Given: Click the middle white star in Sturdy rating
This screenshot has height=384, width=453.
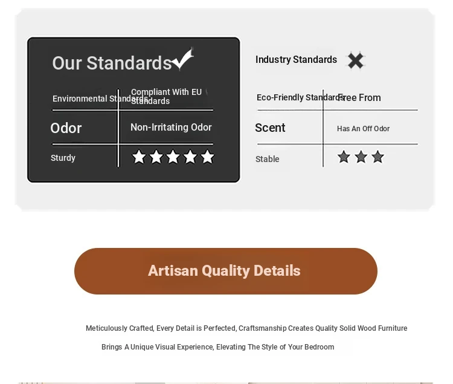Looking at the screenshot, I should 173,157.
